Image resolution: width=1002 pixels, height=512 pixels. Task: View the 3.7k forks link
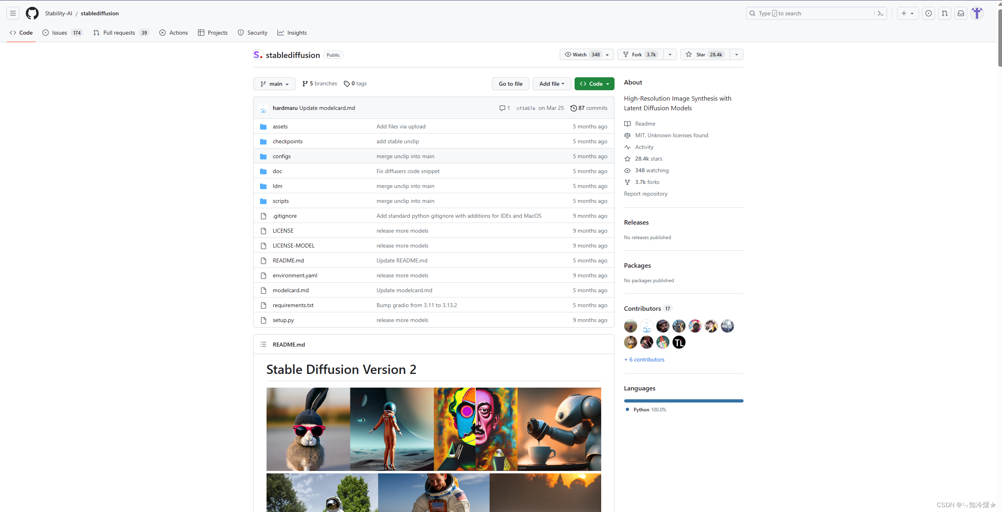[x=642, y=182]
